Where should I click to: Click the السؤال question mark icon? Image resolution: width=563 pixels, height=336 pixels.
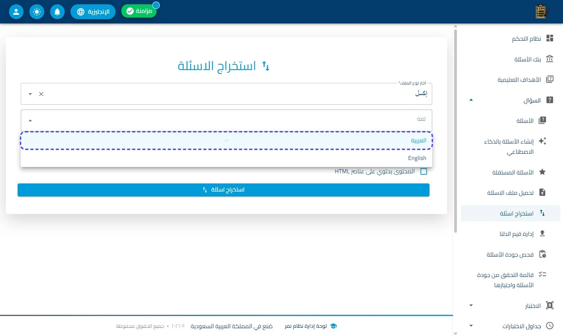(550, 100)
